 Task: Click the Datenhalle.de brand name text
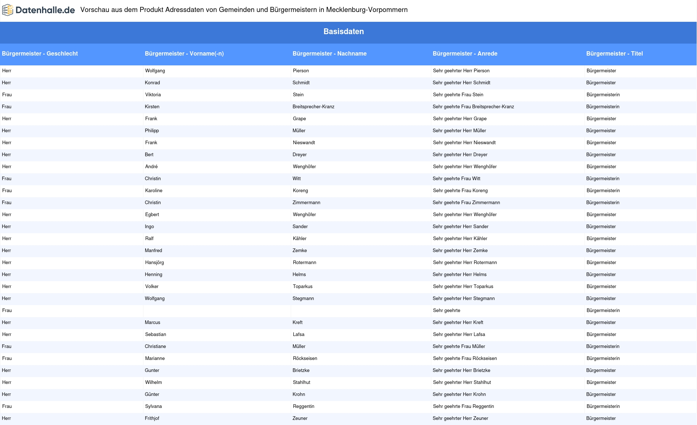45,10
